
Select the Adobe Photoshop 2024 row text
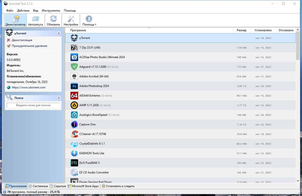click(94, 86)
